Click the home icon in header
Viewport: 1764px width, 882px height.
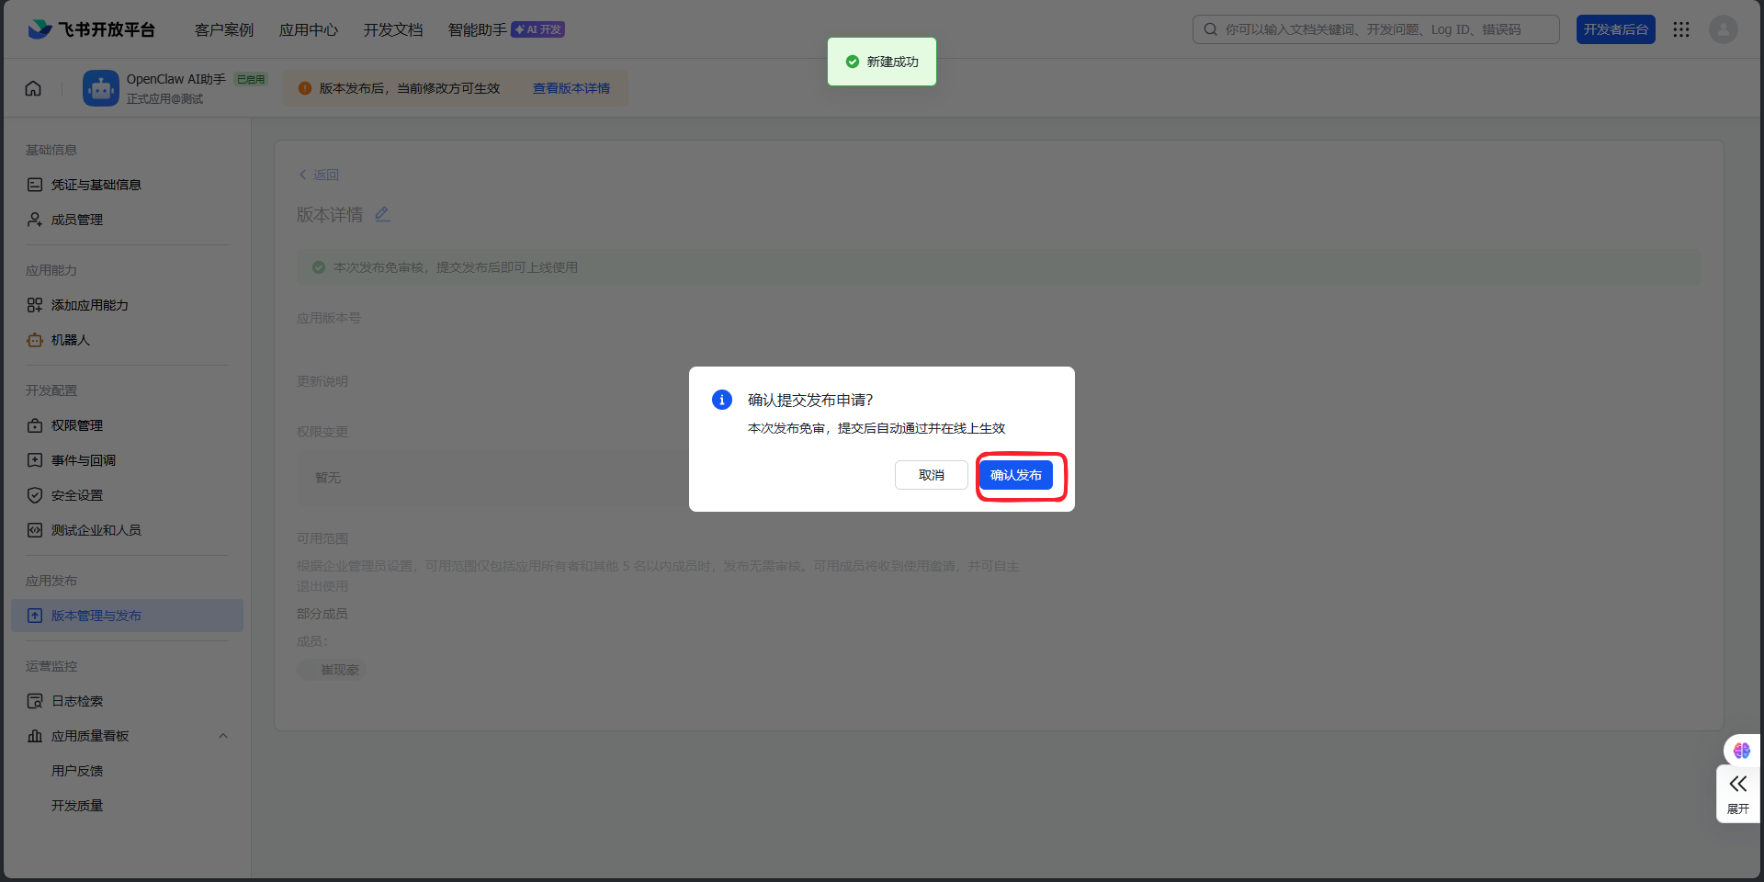(x=33, y=88)
